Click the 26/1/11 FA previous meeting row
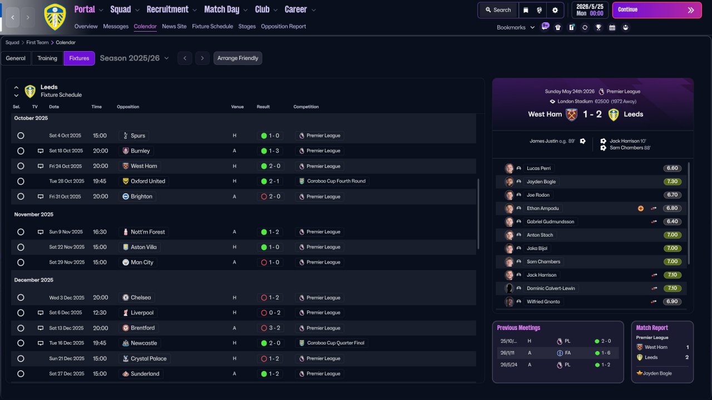712x400 pixels. [558, 353]
